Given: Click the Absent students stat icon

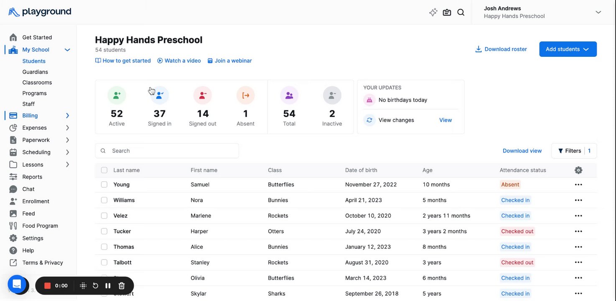Looking at the screenshot, I should coord(246,96).
